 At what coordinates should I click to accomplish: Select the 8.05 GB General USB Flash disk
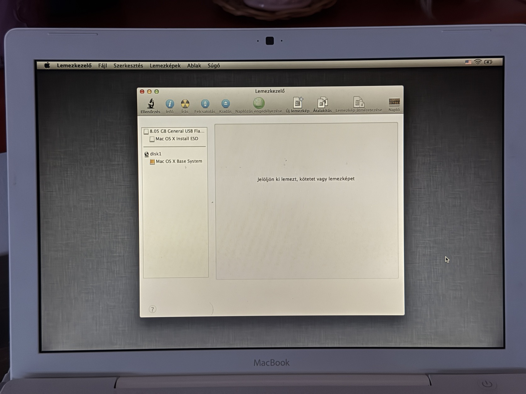click(x=175, y=131)
